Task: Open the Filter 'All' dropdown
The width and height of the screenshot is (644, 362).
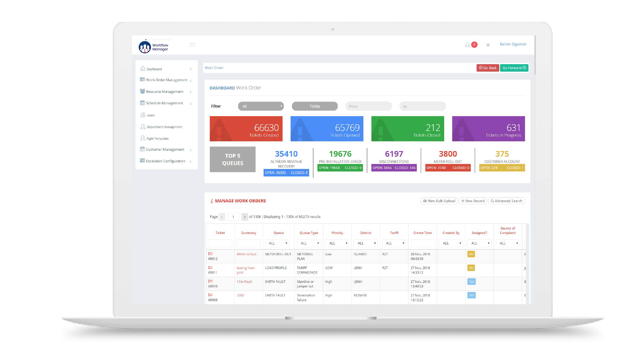Action: click(261, 106)
